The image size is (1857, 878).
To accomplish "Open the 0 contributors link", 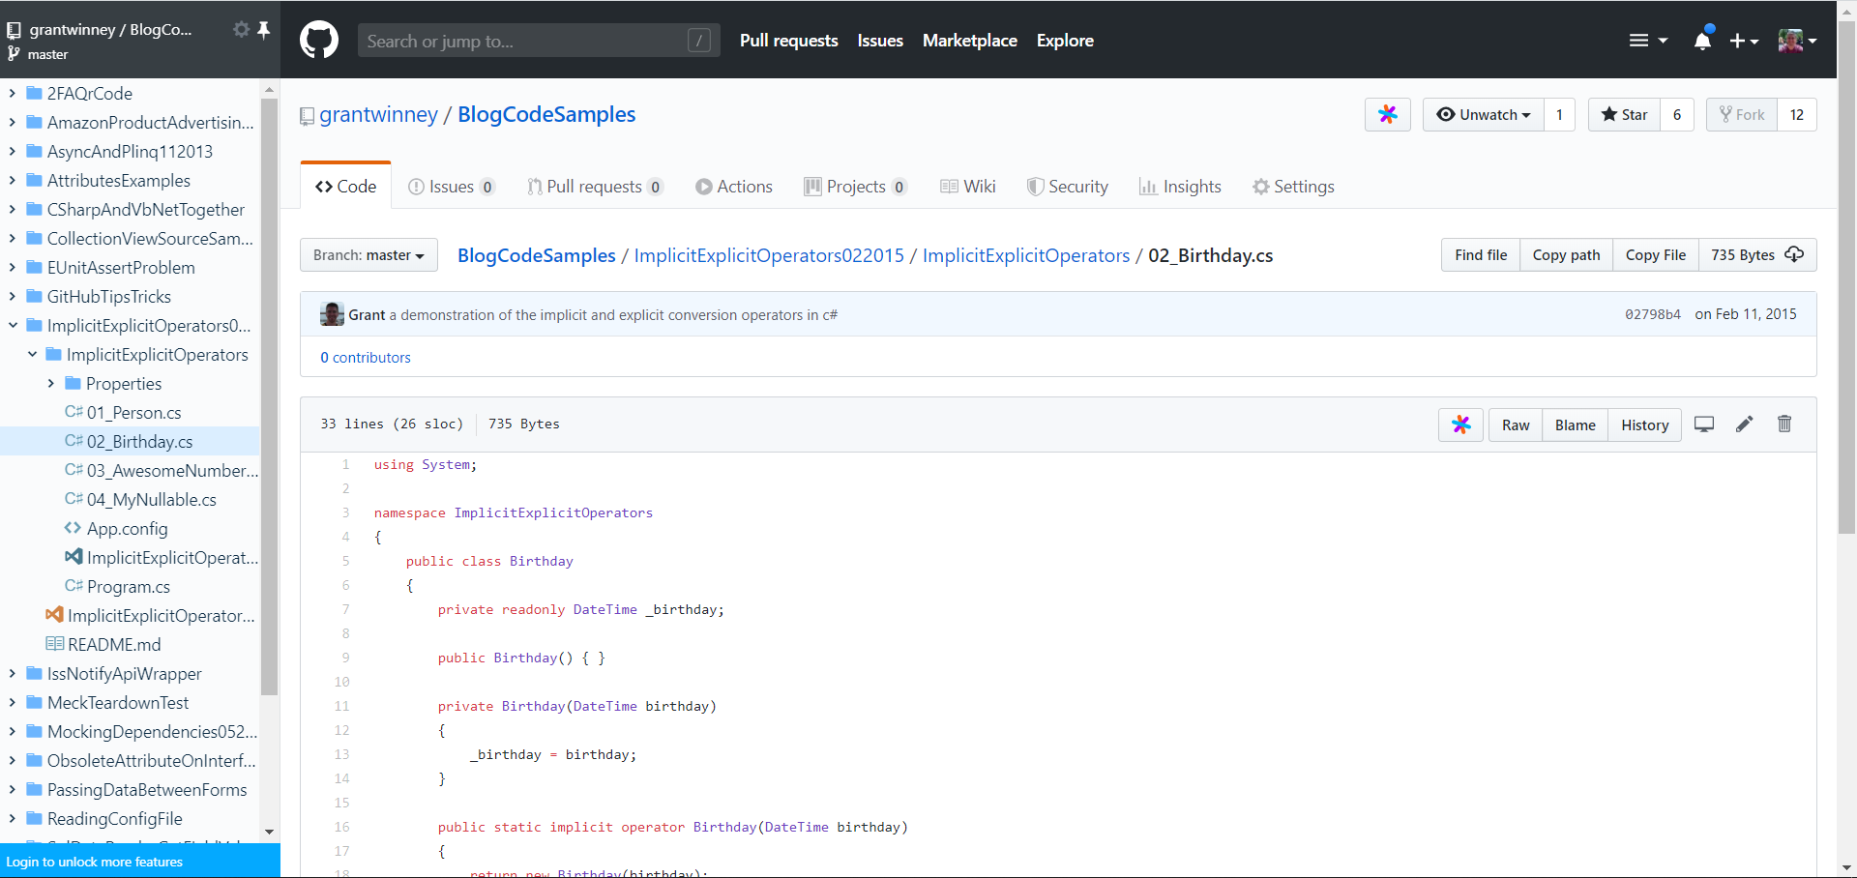I will 366,358.
